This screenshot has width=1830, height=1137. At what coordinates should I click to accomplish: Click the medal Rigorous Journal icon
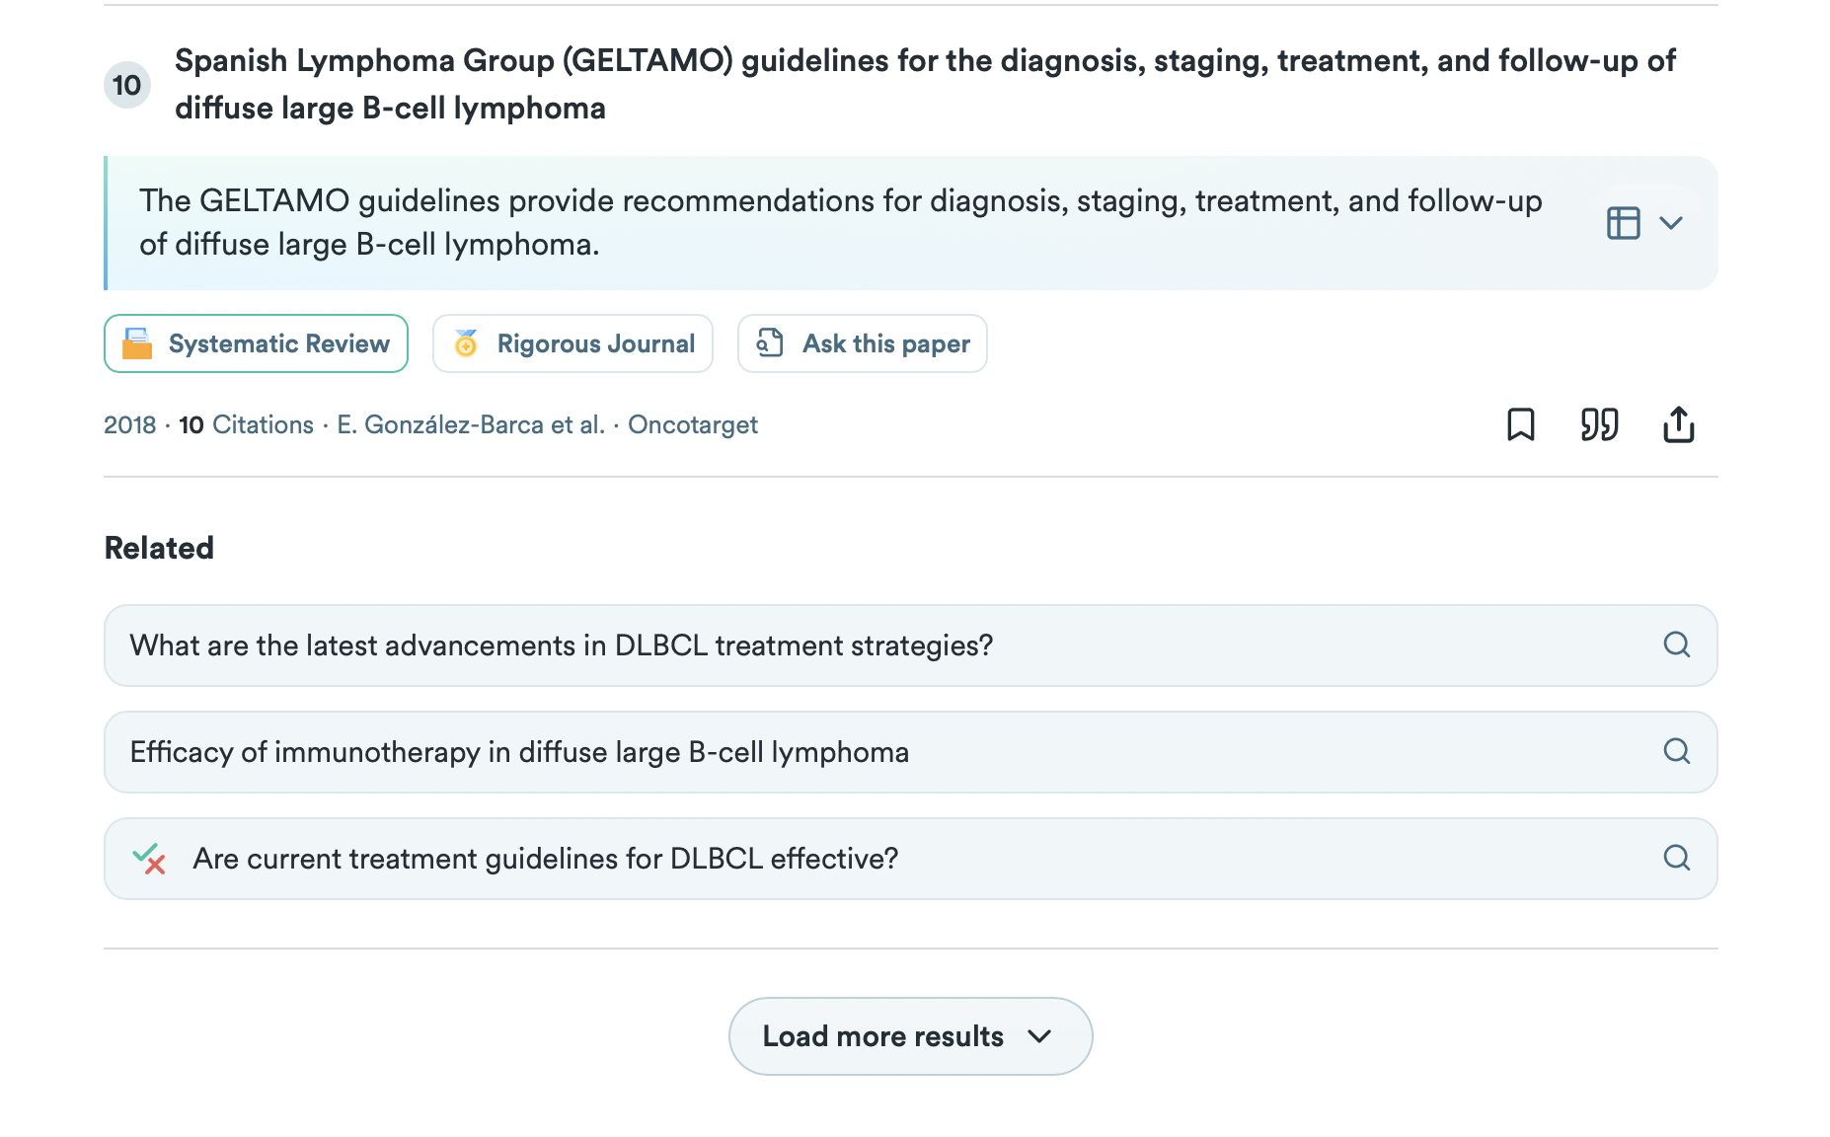click(466, 343)
